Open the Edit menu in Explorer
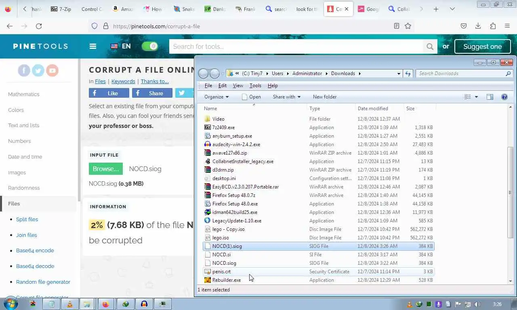Screen dimensions: 517x310 pyautogui.click(x=223, y=86)
